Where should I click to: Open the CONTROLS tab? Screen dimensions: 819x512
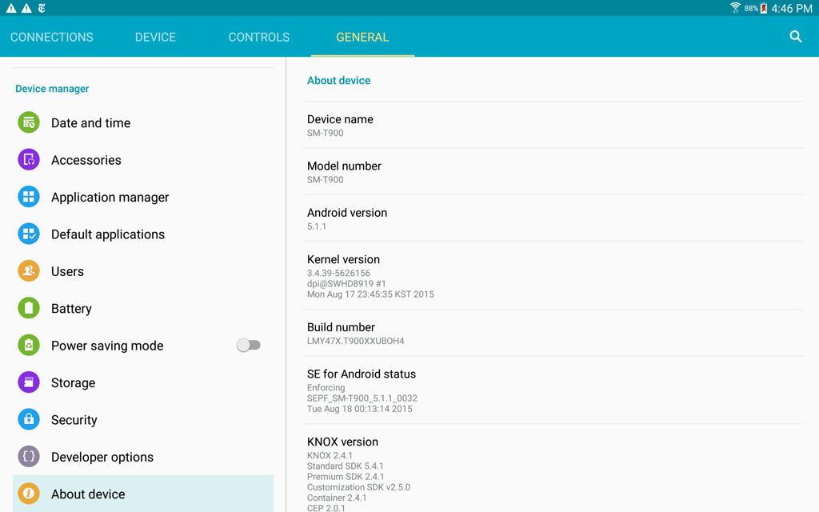[x=259, y=37]
